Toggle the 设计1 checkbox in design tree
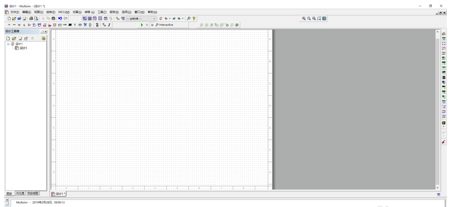The height and width of the screenshot is (207, 450). (12, 44)
